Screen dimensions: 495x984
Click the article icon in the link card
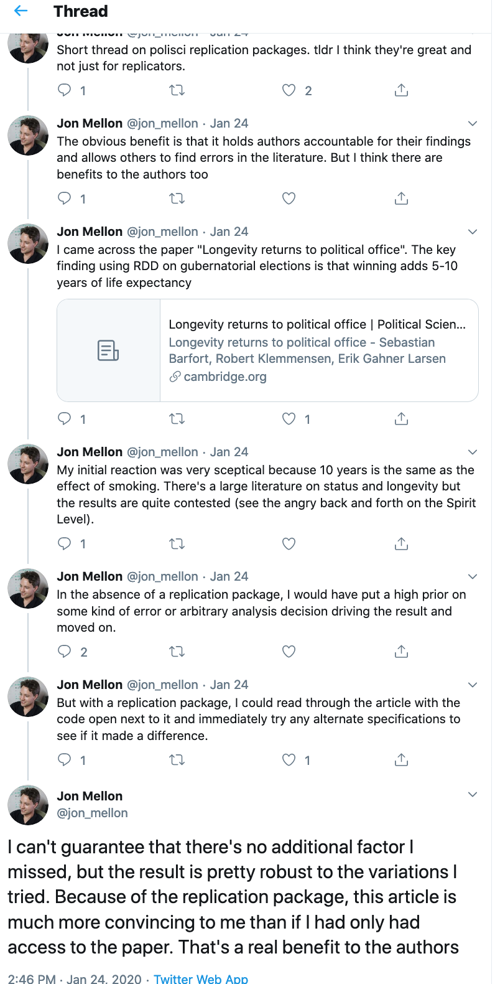coord(108,350)
